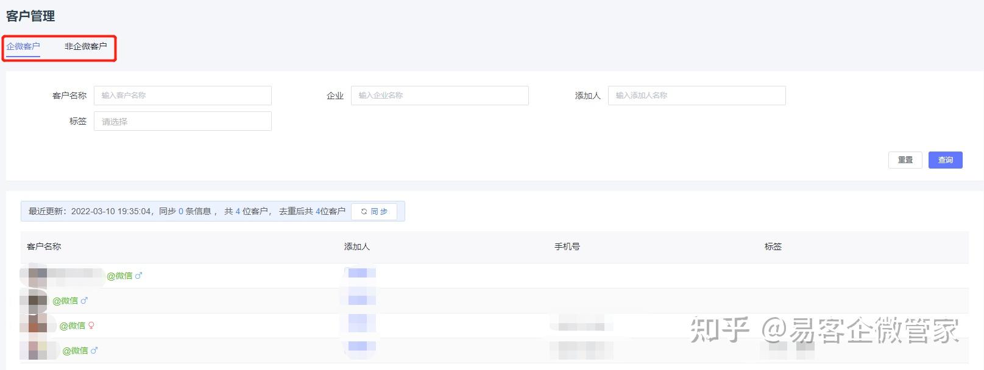
Task: Click the fourth customer's @微信 label
Action: pyautogui.click(x=76, y=351)
